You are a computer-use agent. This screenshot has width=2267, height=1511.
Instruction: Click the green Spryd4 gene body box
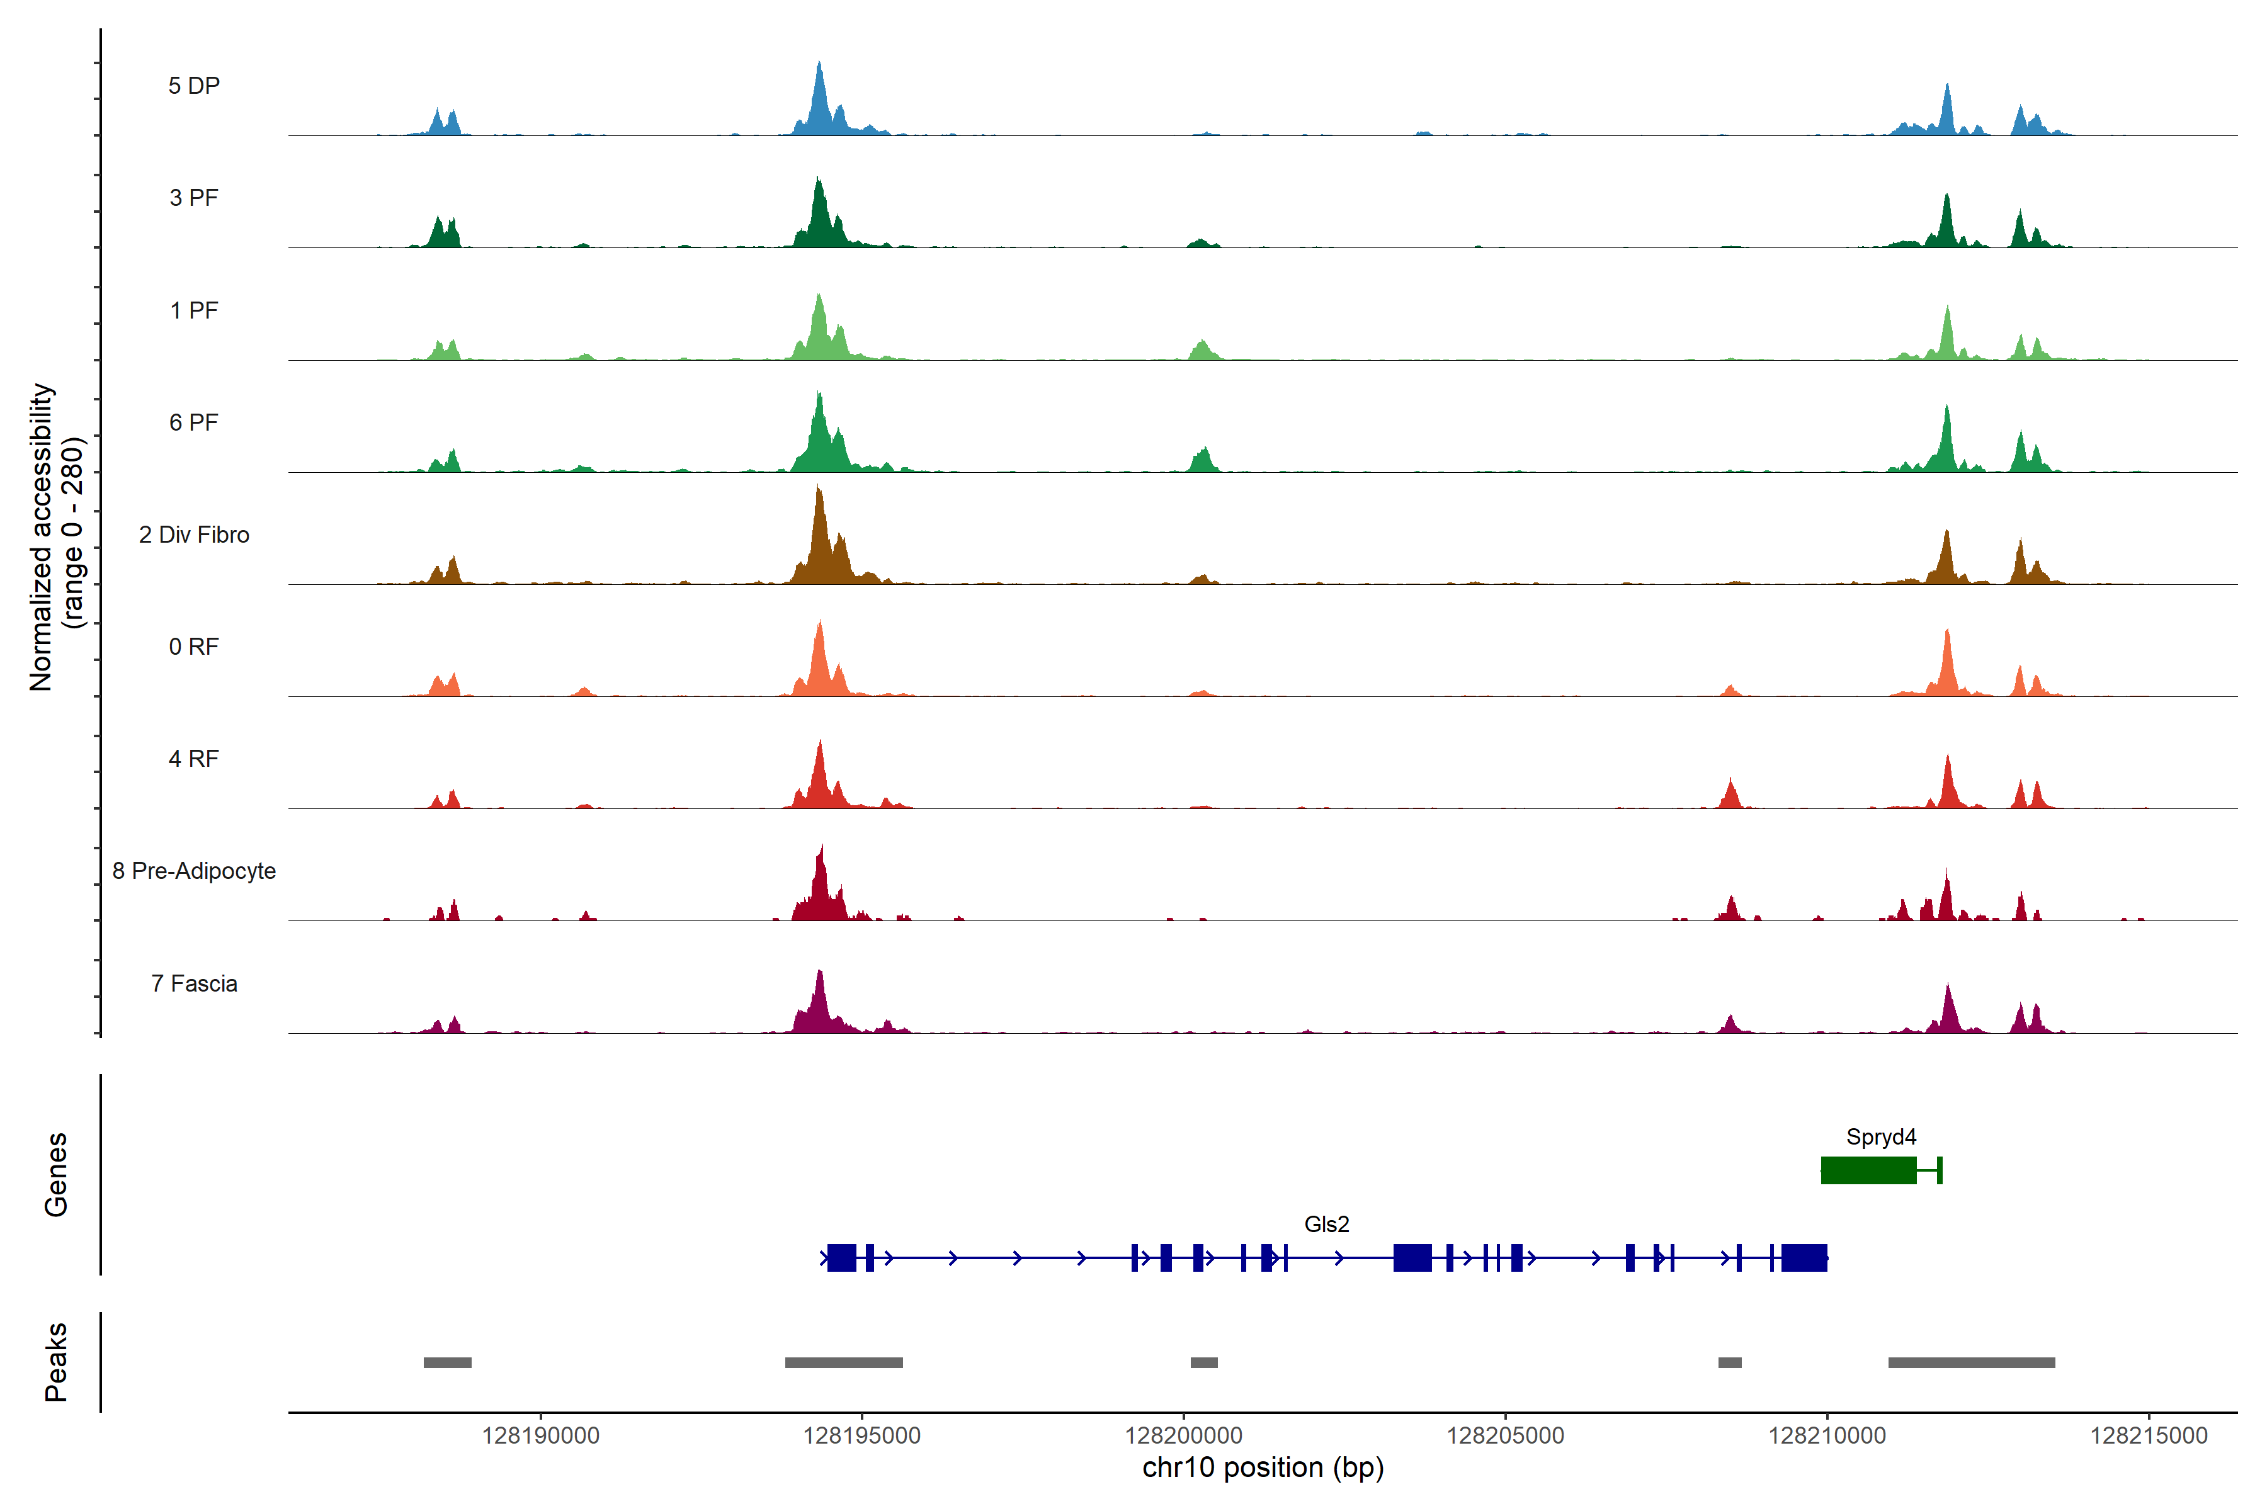point(1868,1170)
